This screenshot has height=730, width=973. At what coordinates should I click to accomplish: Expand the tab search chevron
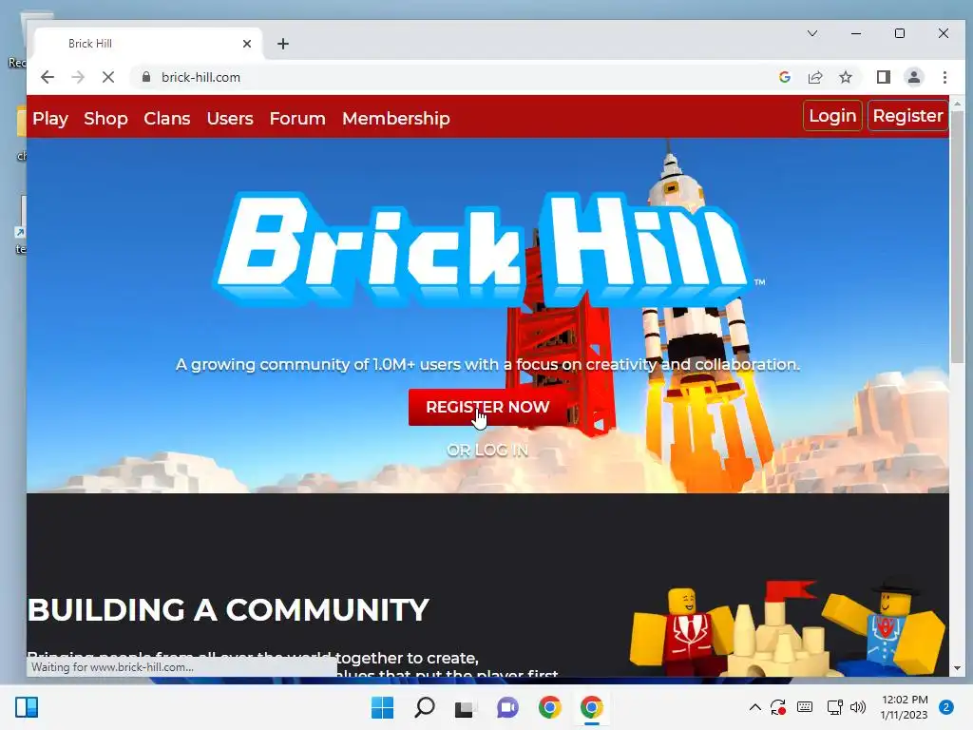pyautogui.click(x=812, y=33)
